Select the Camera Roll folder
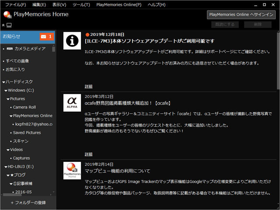Viewport: 280px width, 210px height. pos(24,107)
